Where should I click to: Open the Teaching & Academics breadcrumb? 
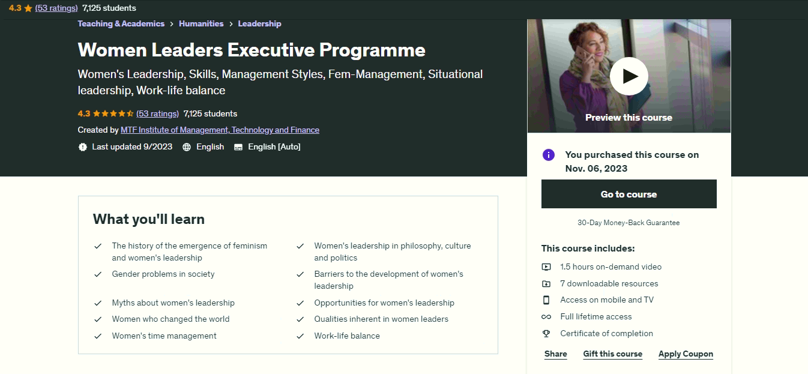[x=121, y=24]
